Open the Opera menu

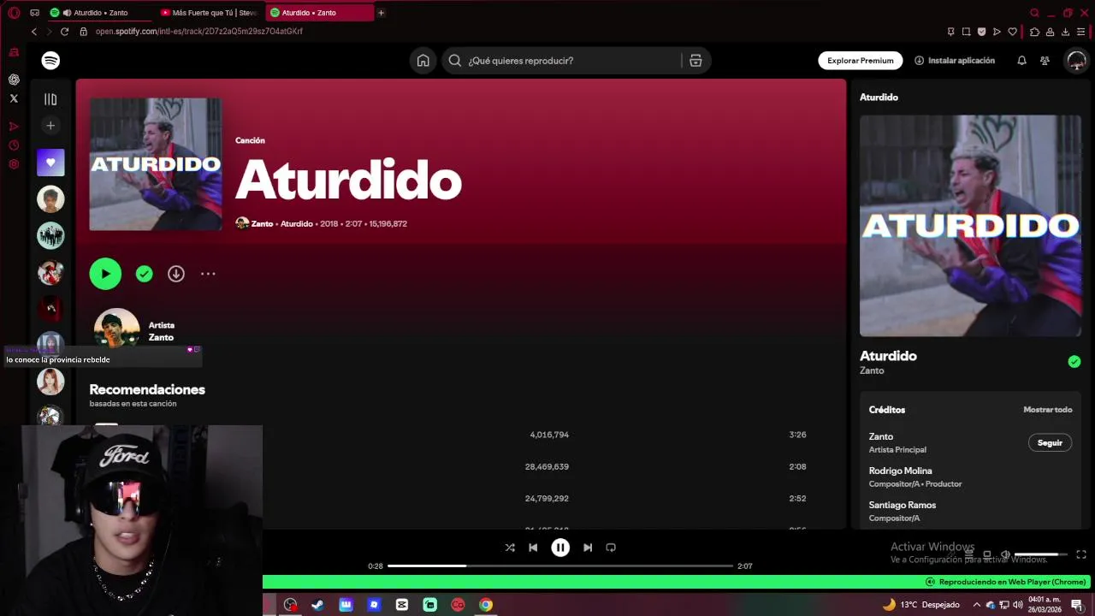tap(14, 13)
